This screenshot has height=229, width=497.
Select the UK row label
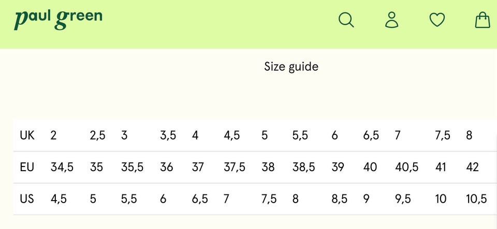pyautogui.click(x=27, y=135)
